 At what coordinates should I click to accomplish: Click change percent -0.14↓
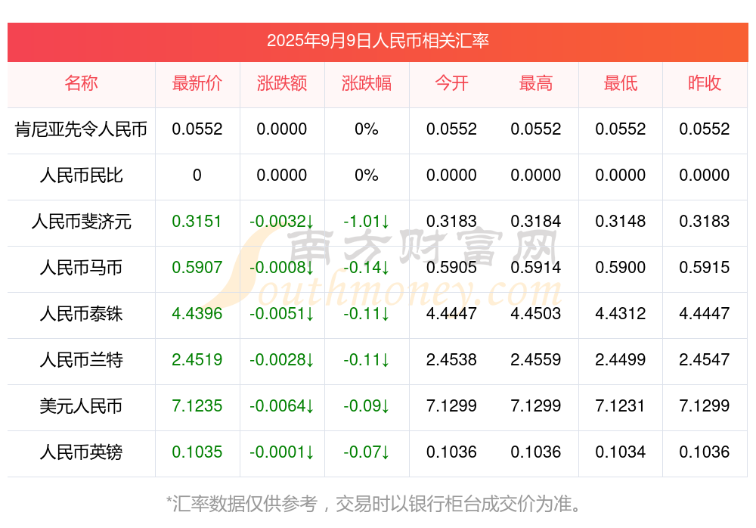click(367, 267)
